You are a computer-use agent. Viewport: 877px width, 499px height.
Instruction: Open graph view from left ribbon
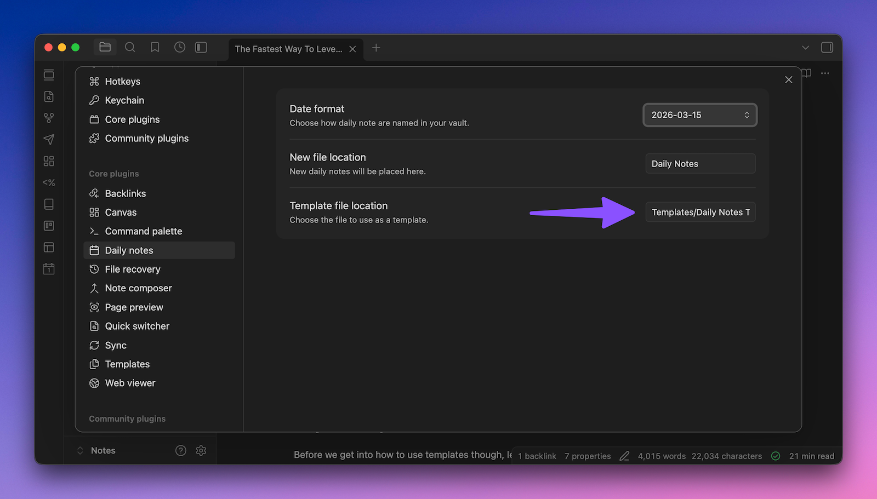coord(49,118)
